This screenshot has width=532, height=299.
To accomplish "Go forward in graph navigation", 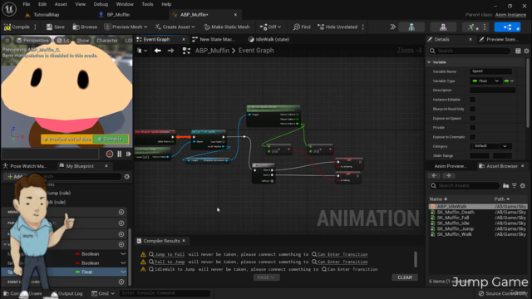I will pyautogui.click(x=170, y=51).
